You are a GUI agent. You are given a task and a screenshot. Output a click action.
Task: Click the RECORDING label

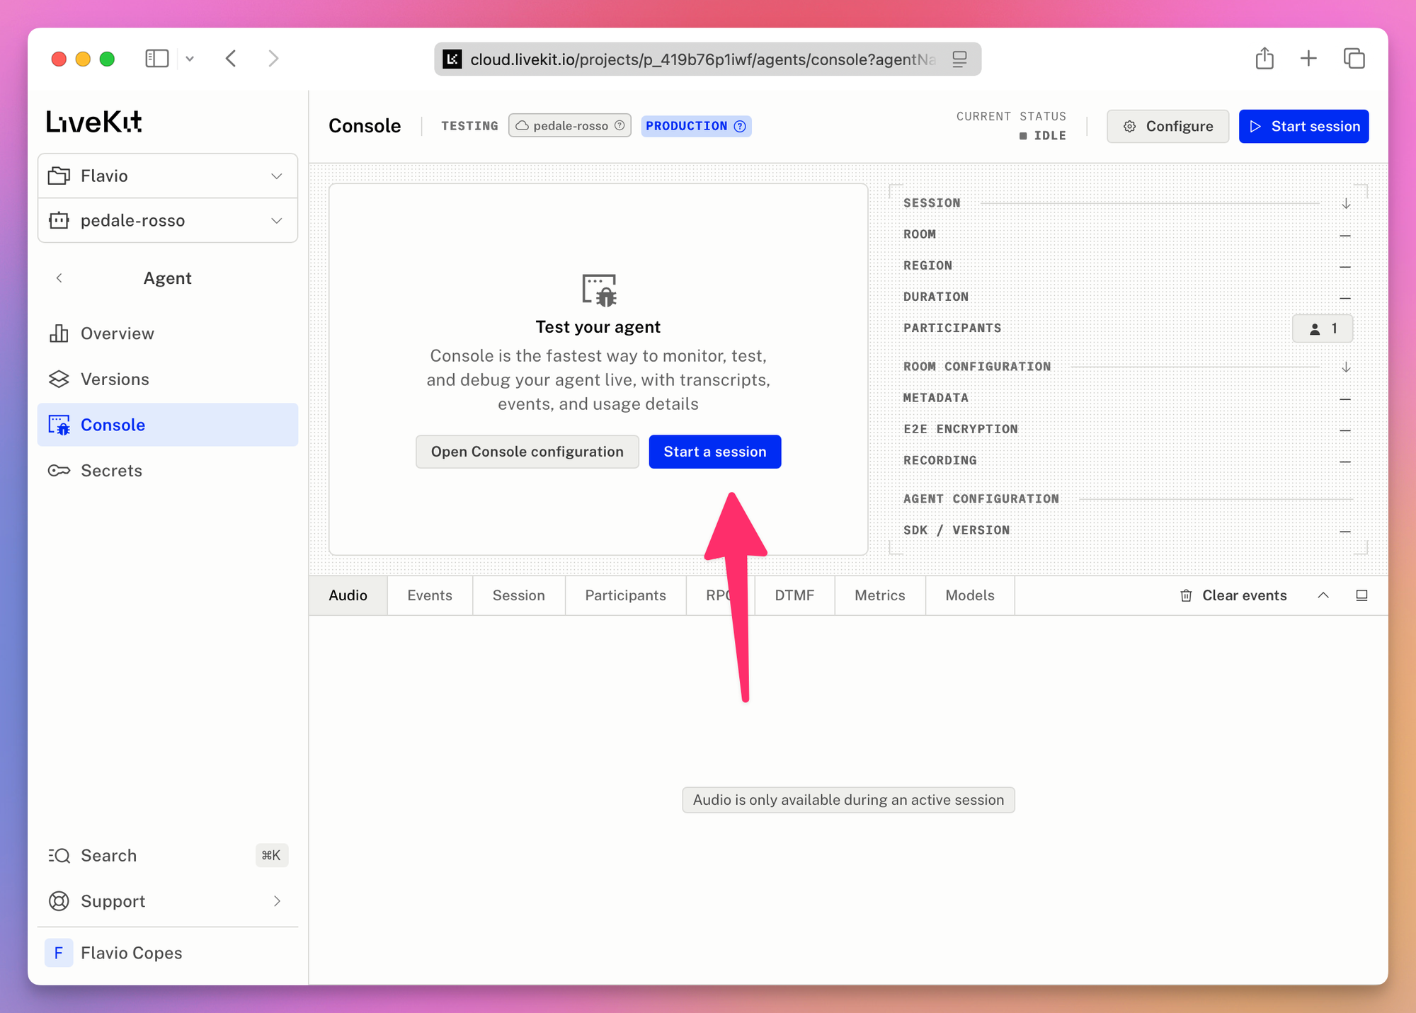click(940, 460)
